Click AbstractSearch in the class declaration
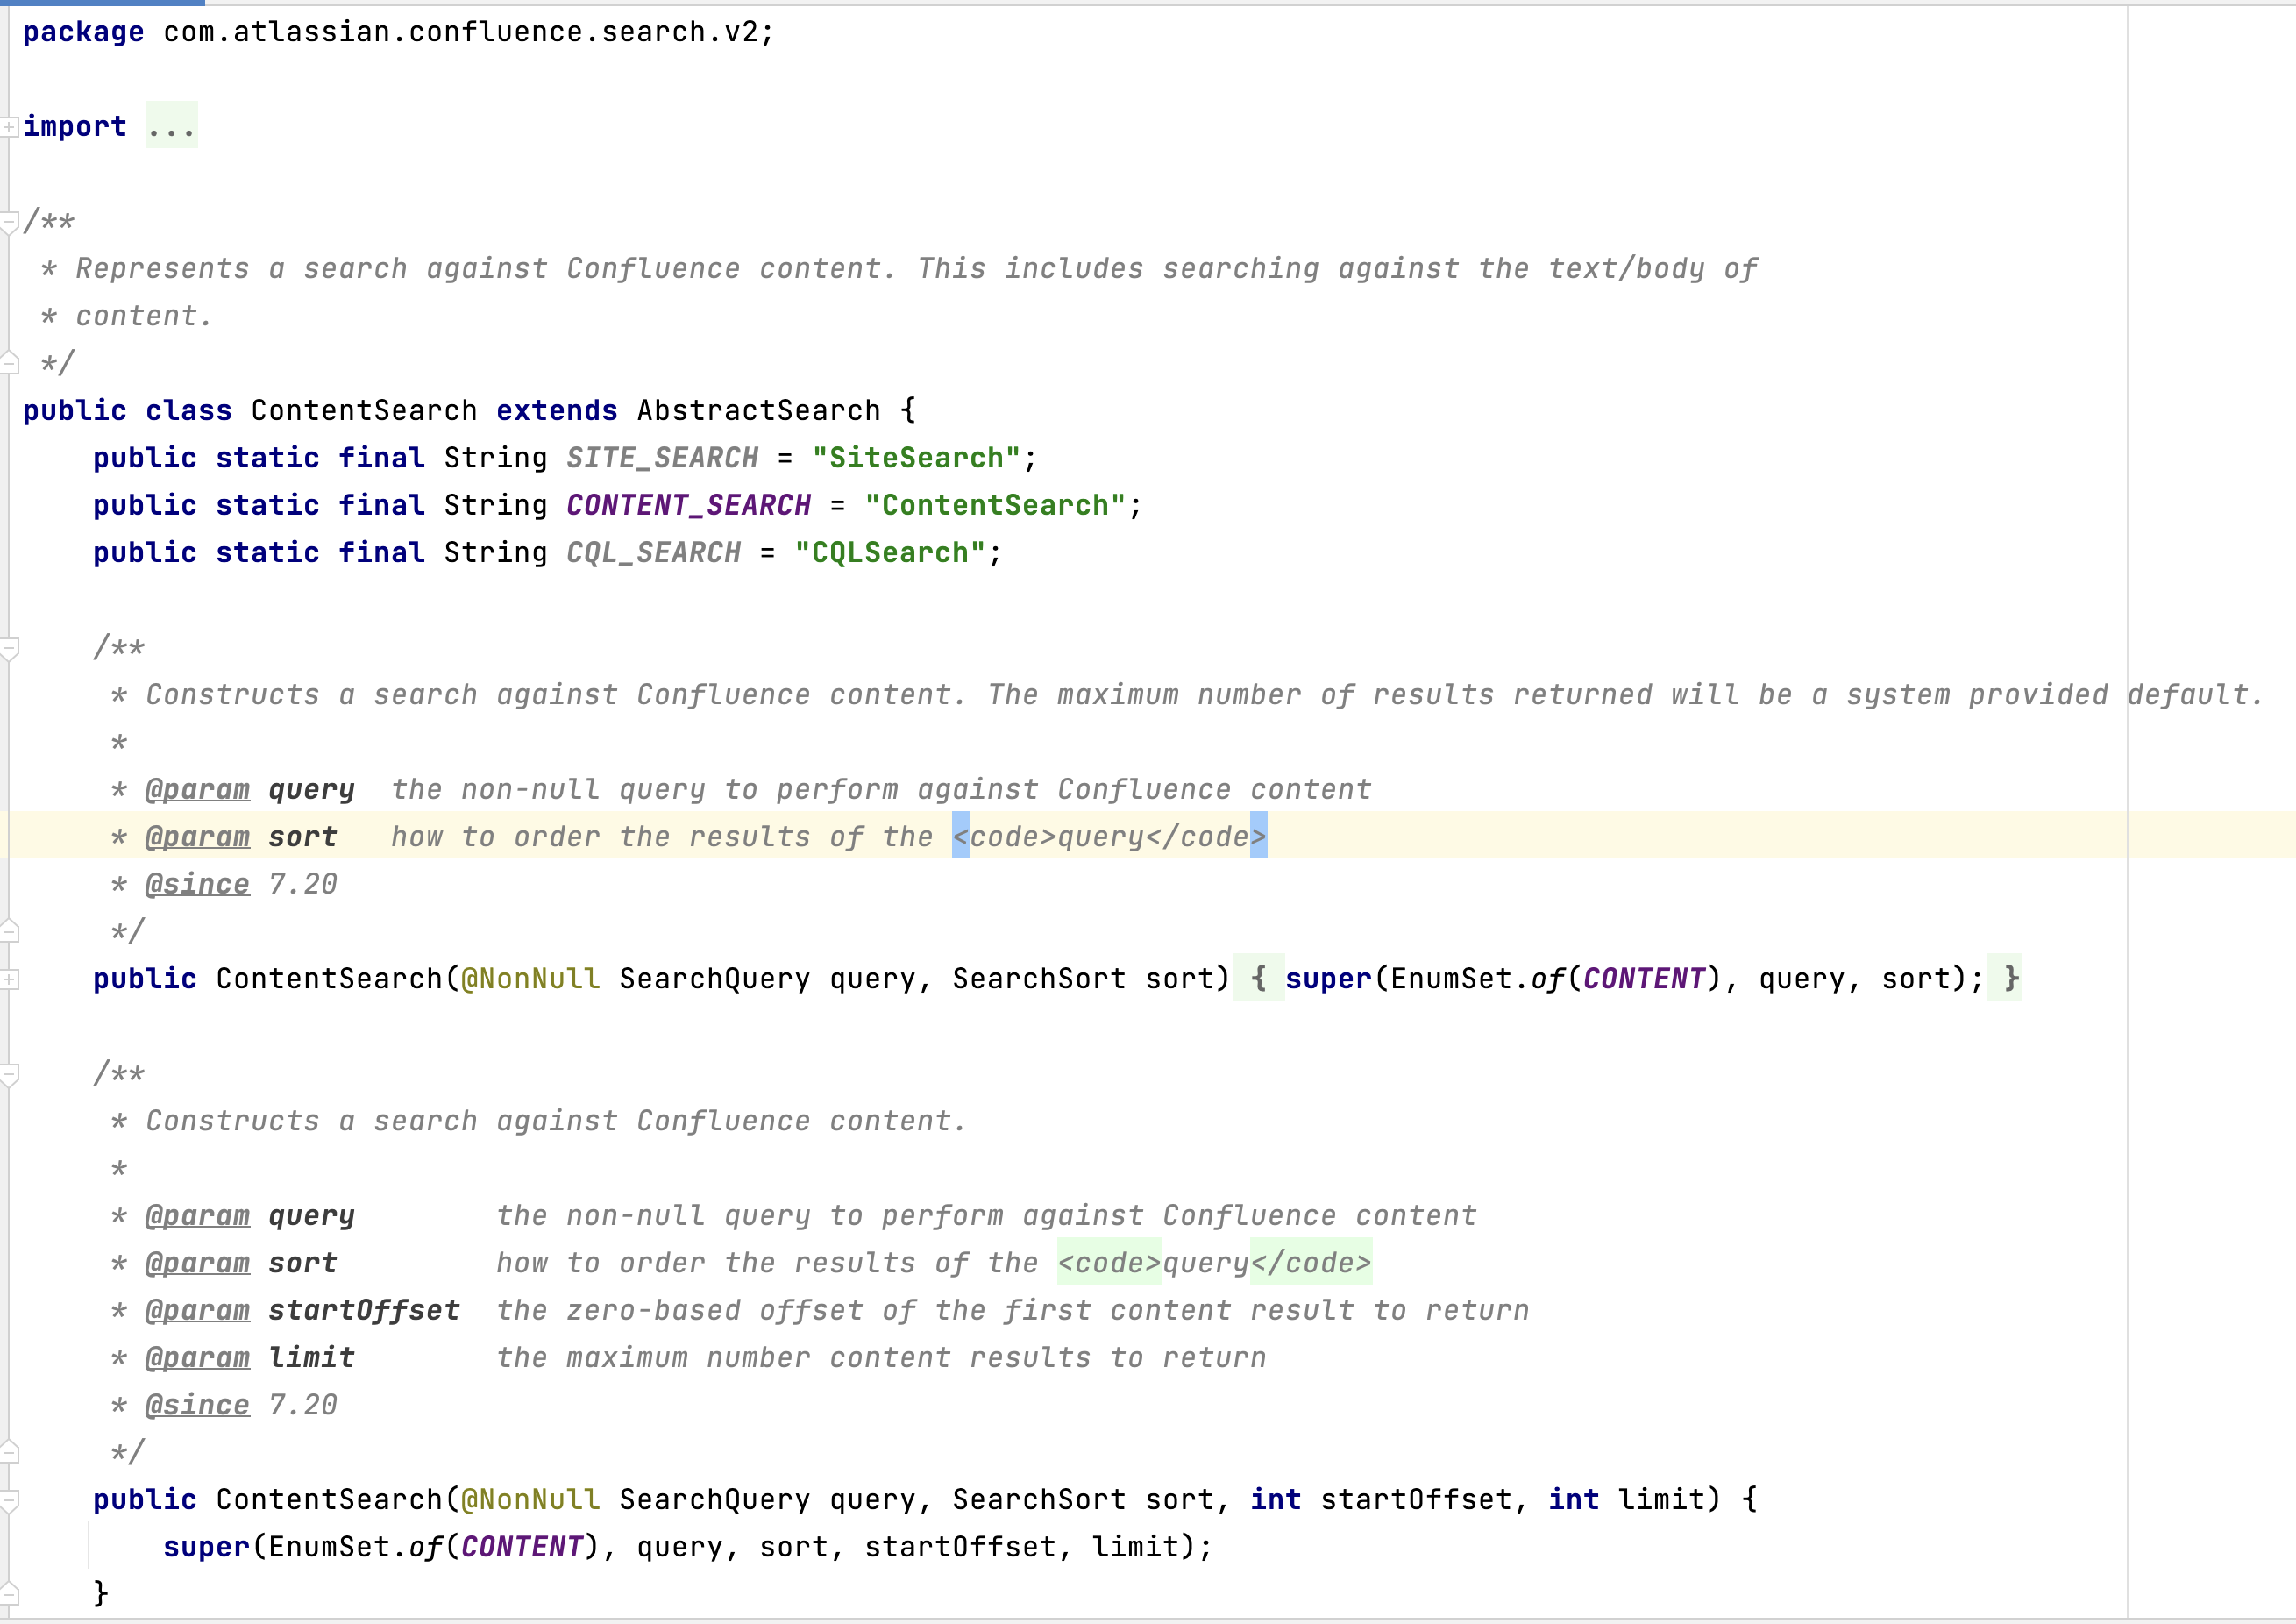This screenshot has width=2296, height=1624. [758, 410]
